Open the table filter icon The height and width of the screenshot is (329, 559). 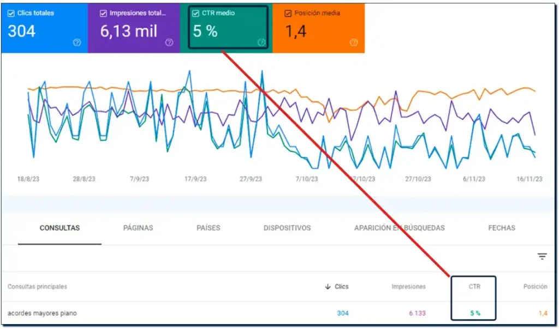pyautogui.click(x=542, y=256)
